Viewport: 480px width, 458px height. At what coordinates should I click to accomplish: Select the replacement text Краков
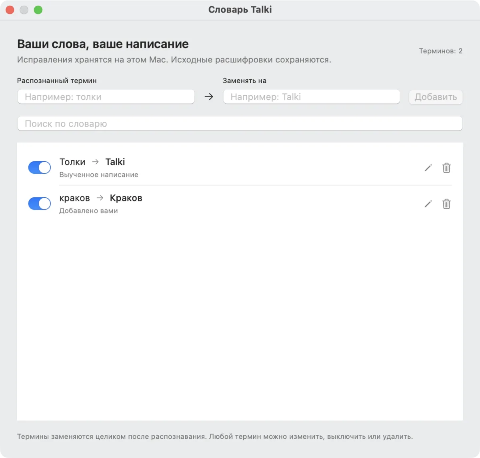[126, 198]
